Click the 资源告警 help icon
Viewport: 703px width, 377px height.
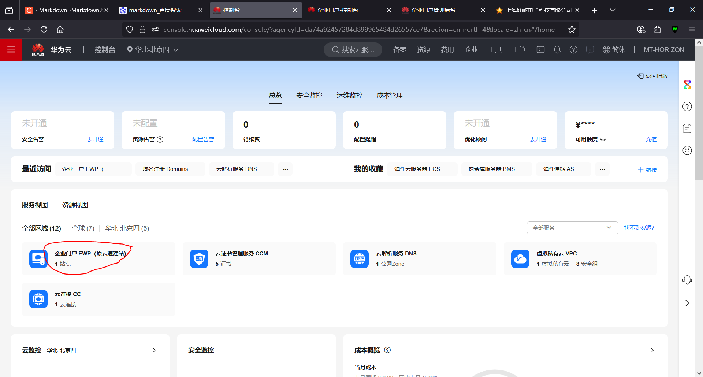point(160,139)
